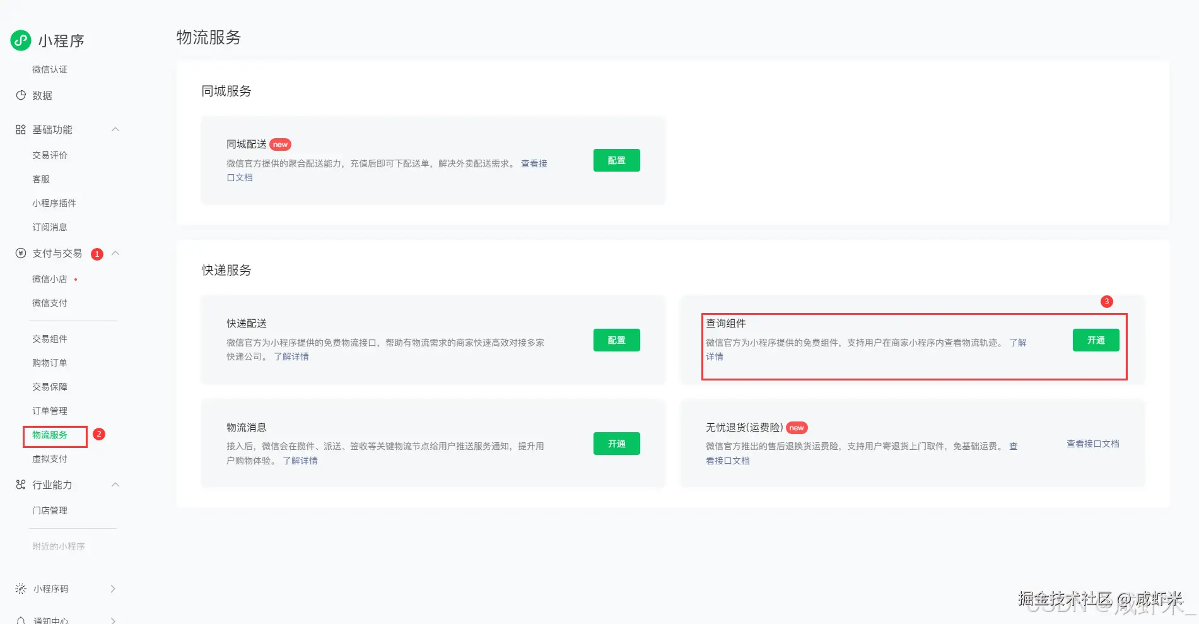Click the 无忧退货(运费险) card title
The height and width of the screenshot is (624, 1199).
(744, 427)
